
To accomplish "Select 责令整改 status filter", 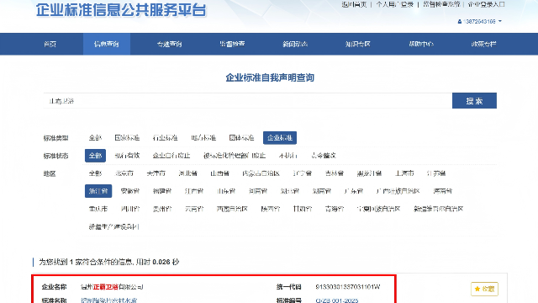I will (x=323, y=156).
